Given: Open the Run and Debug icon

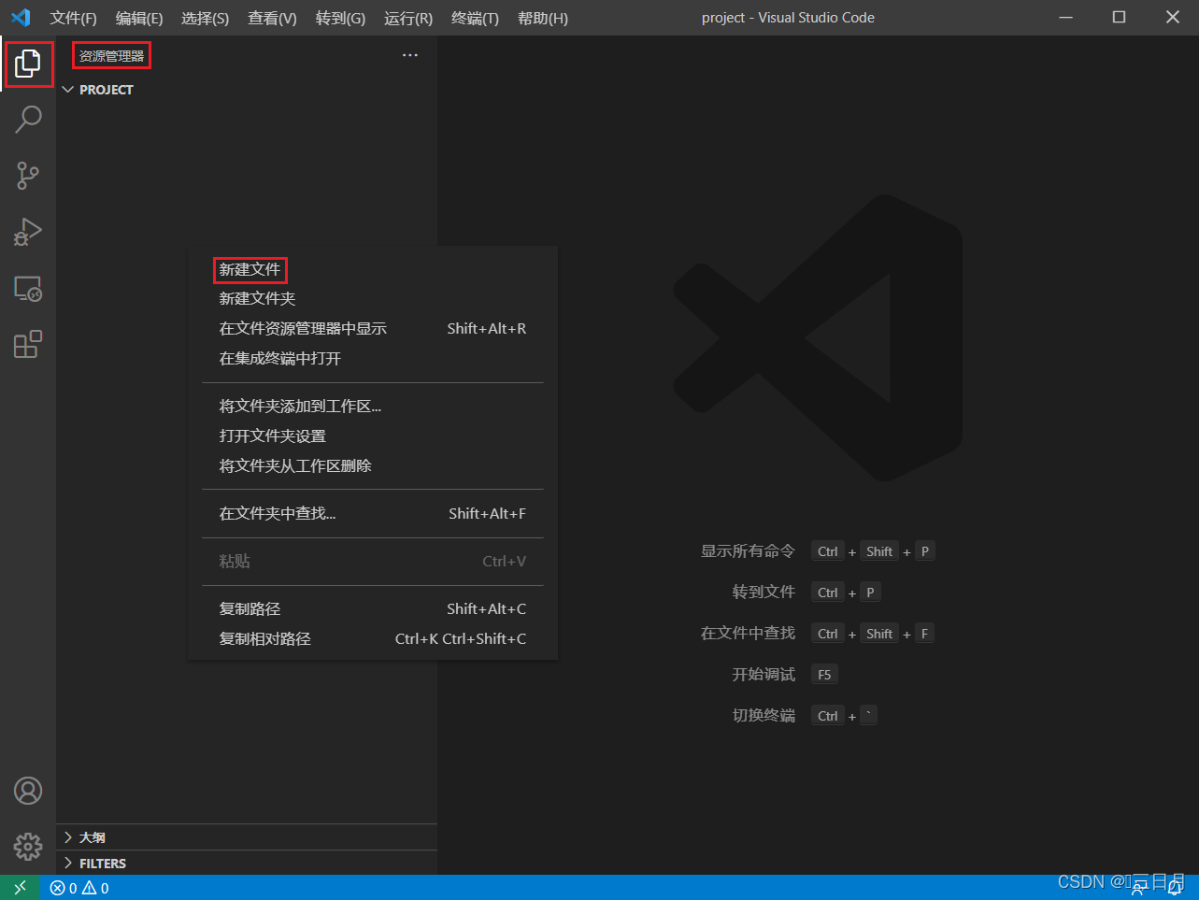Looking at the screenshot, I should [28, 232].
